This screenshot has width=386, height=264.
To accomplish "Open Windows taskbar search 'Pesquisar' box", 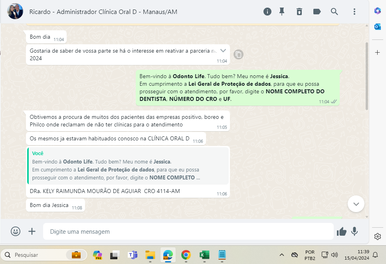I will [x=44, y=255].
